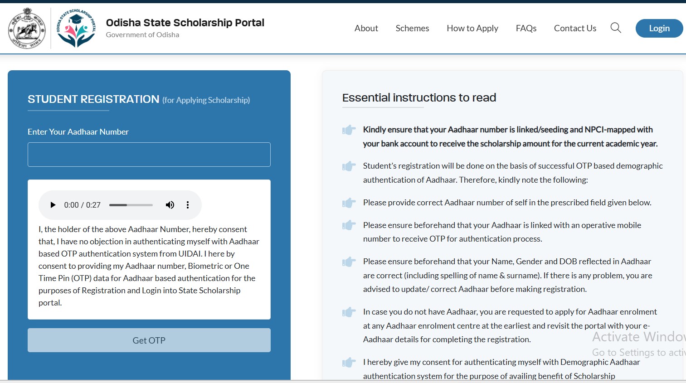Screen dimensions: 686x383
Task: Click the Get OTP button
Action: tap(149, 340)
